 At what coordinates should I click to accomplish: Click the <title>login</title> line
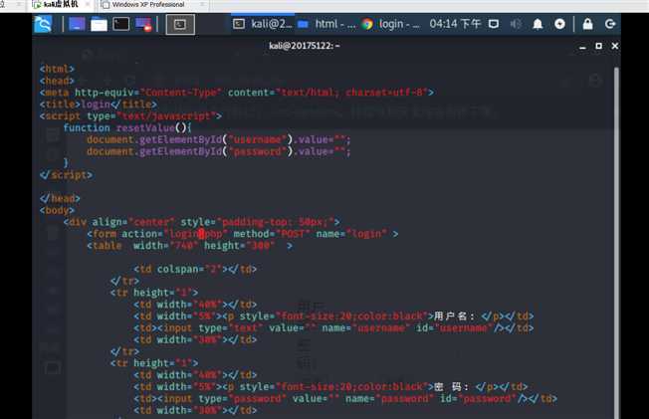[99, 104]
